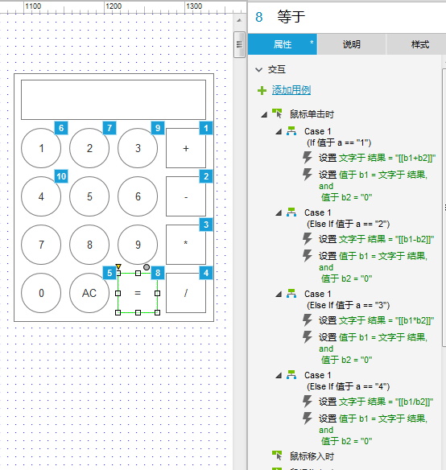Select the plus operator rectangle widget
Viewport: 446px width, 470px height.
click(186, 148)
